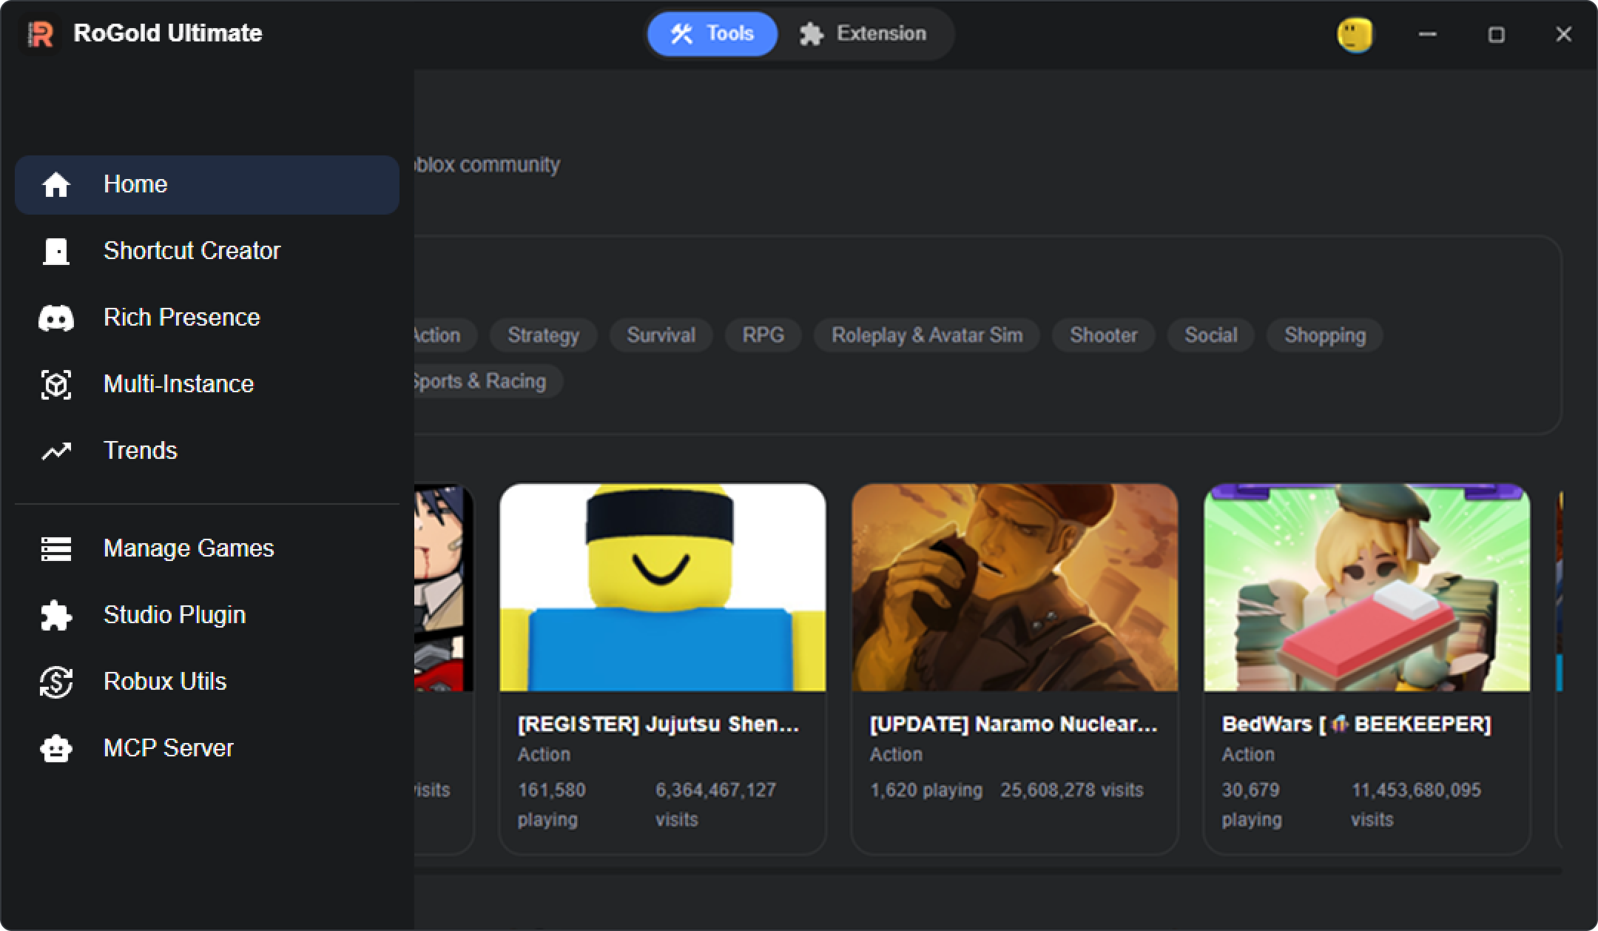Open Robux Utils from the sidebar
1598x931 pixels.
[x=207, y=682]
